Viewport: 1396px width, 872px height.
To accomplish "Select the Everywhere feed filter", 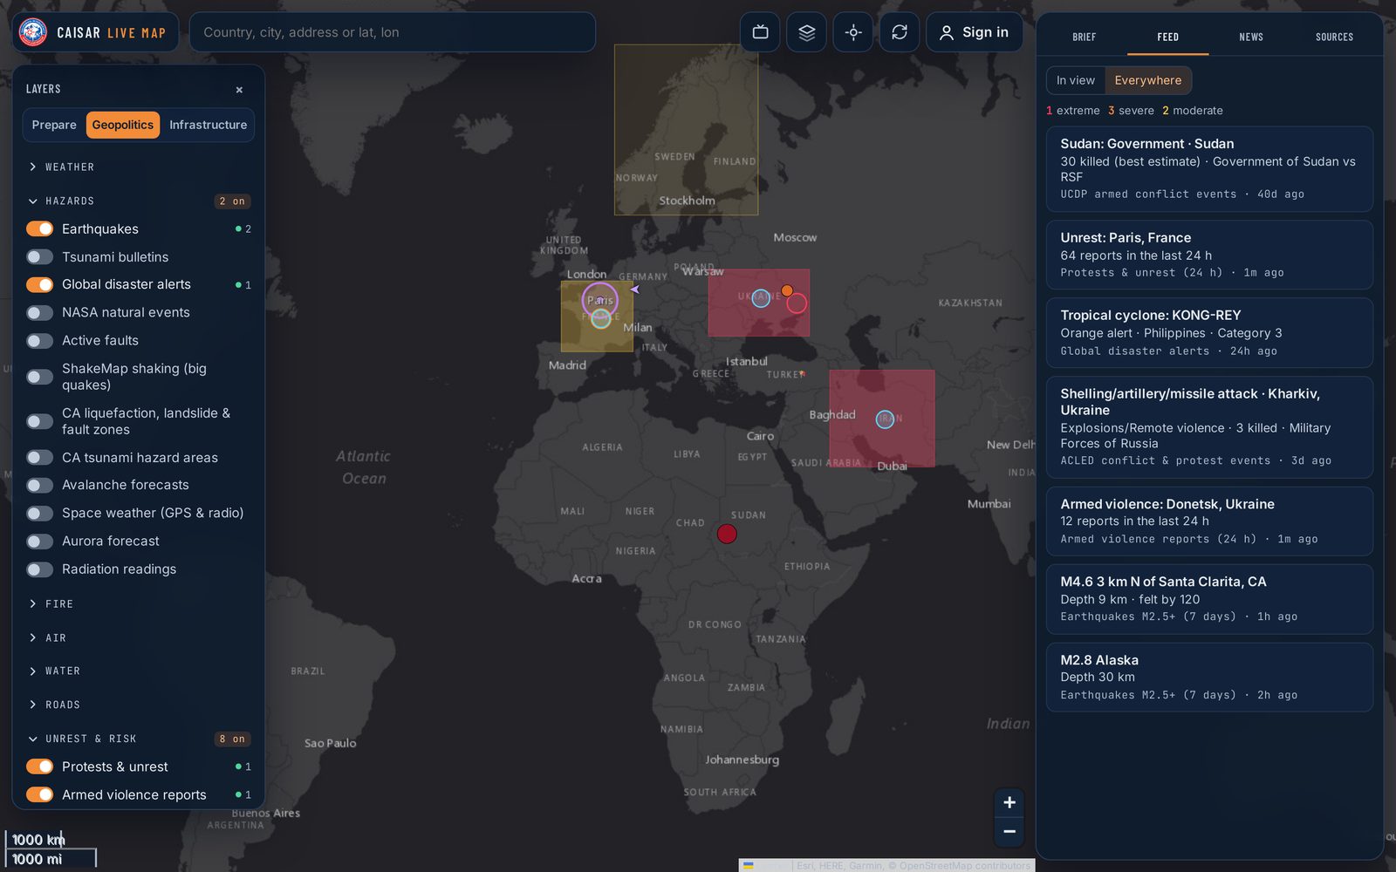I will (1148, 80).
